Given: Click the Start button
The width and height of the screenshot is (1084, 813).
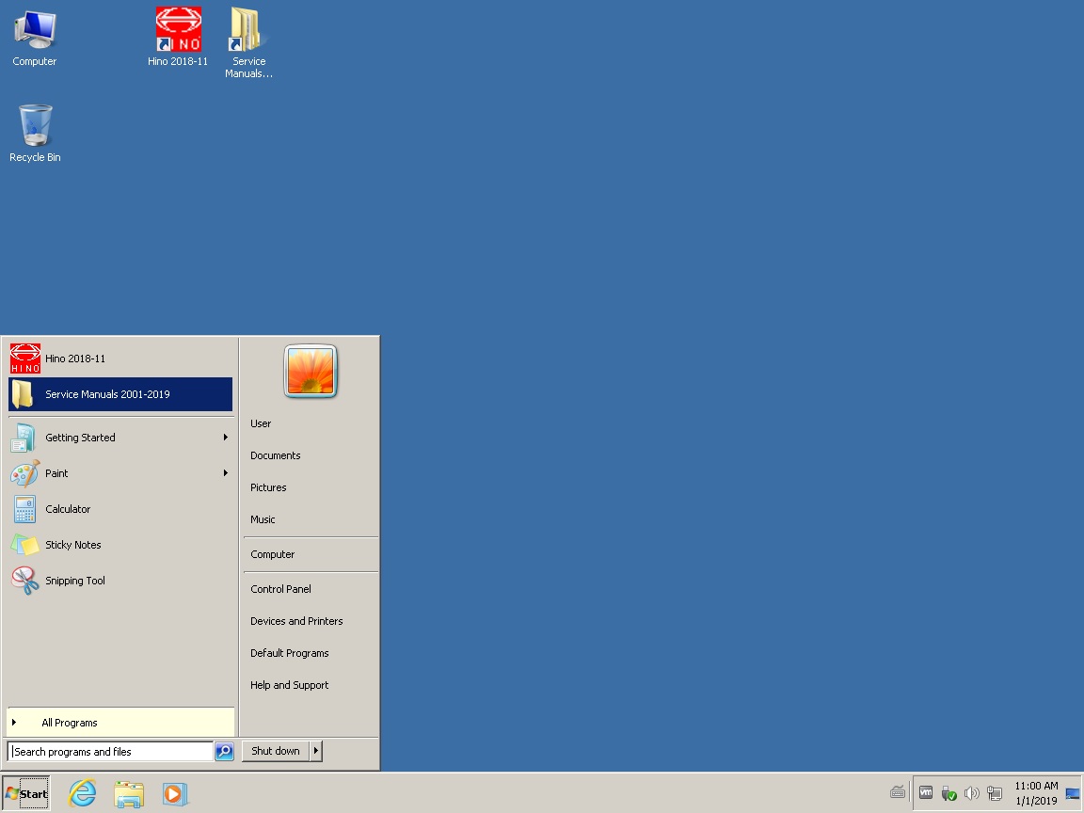Looking at the screenshot, I should (26, 793).
